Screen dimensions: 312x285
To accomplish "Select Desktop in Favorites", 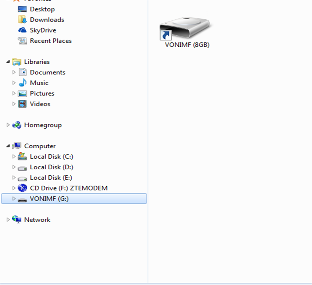I will coord(42,9).
